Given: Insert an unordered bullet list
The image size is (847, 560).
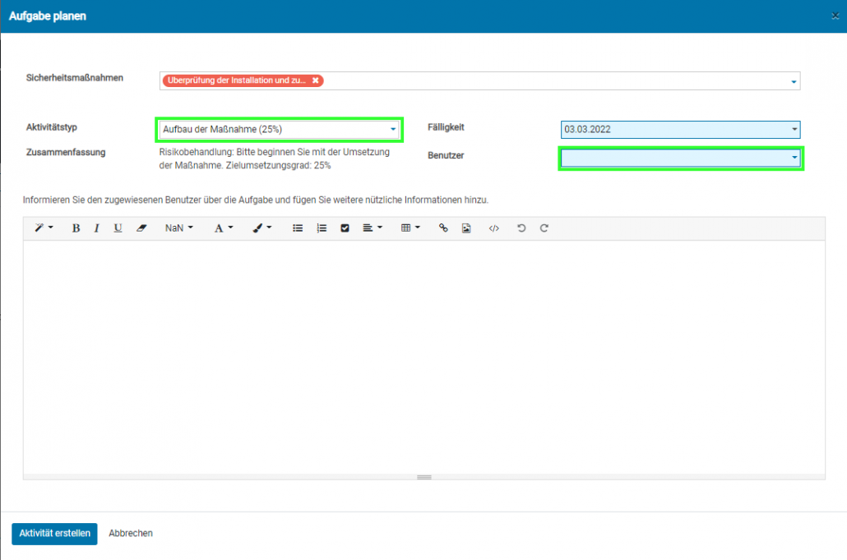Looking at the screenshot, I should [298, 228].
